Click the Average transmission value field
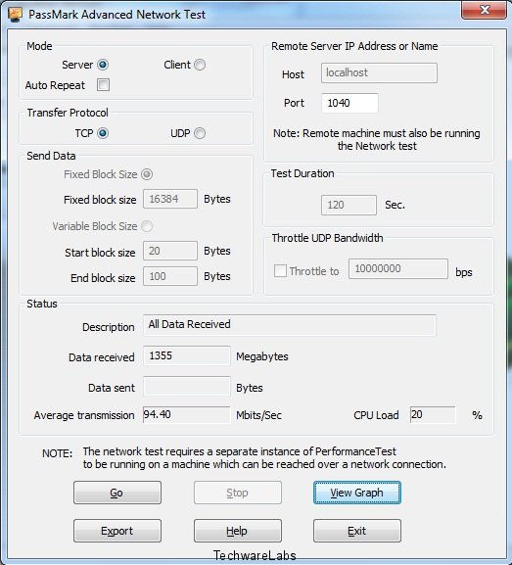512x565 pixels. pyautogui.click(x=187, y=415)
